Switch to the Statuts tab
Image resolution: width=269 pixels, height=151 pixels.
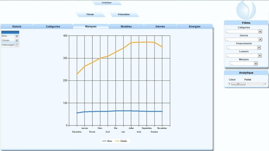coord(17,27)
